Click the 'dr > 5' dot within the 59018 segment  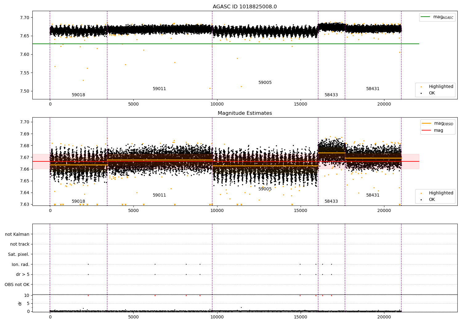pos(88,274)
